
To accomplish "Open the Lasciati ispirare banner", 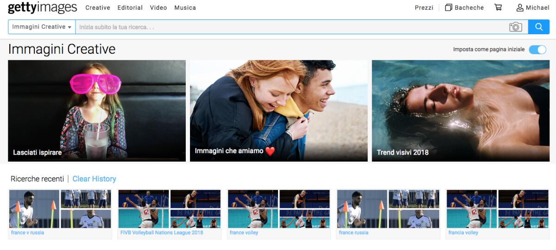I will click(97, 111).
